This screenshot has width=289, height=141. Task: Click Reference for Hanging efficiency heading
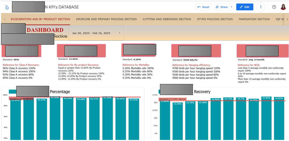pyautogui.click(x=192, y=65)
